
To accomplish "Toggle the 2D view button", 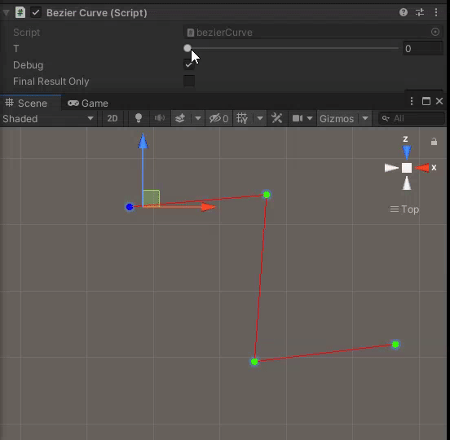I will coord(112,118).
